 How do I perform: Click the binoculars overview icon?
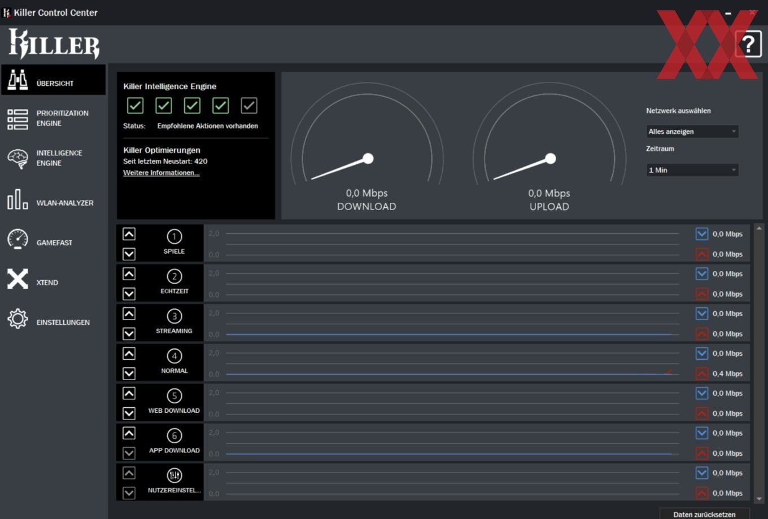pyautogui.click(x=18, y=80)
